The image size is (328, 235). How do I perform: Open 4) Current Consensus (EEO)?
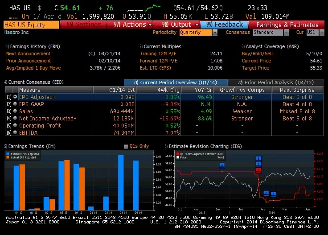(x=34, y=82)
